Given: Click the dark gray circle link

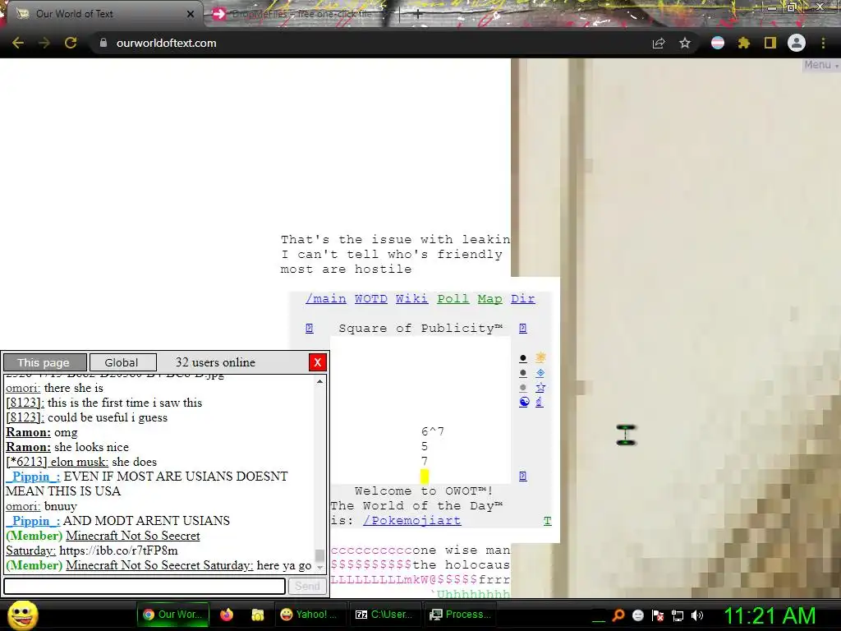Looking at the screenshot, I should [x=523, y=373].
